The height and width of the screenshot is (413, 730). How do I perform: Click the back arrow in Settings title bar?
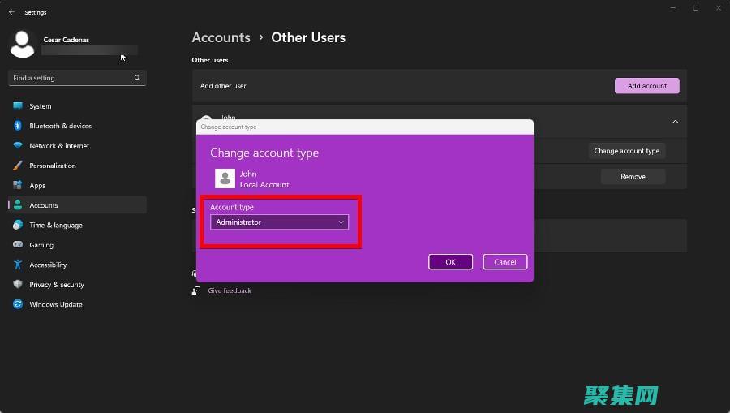[11, 12]
